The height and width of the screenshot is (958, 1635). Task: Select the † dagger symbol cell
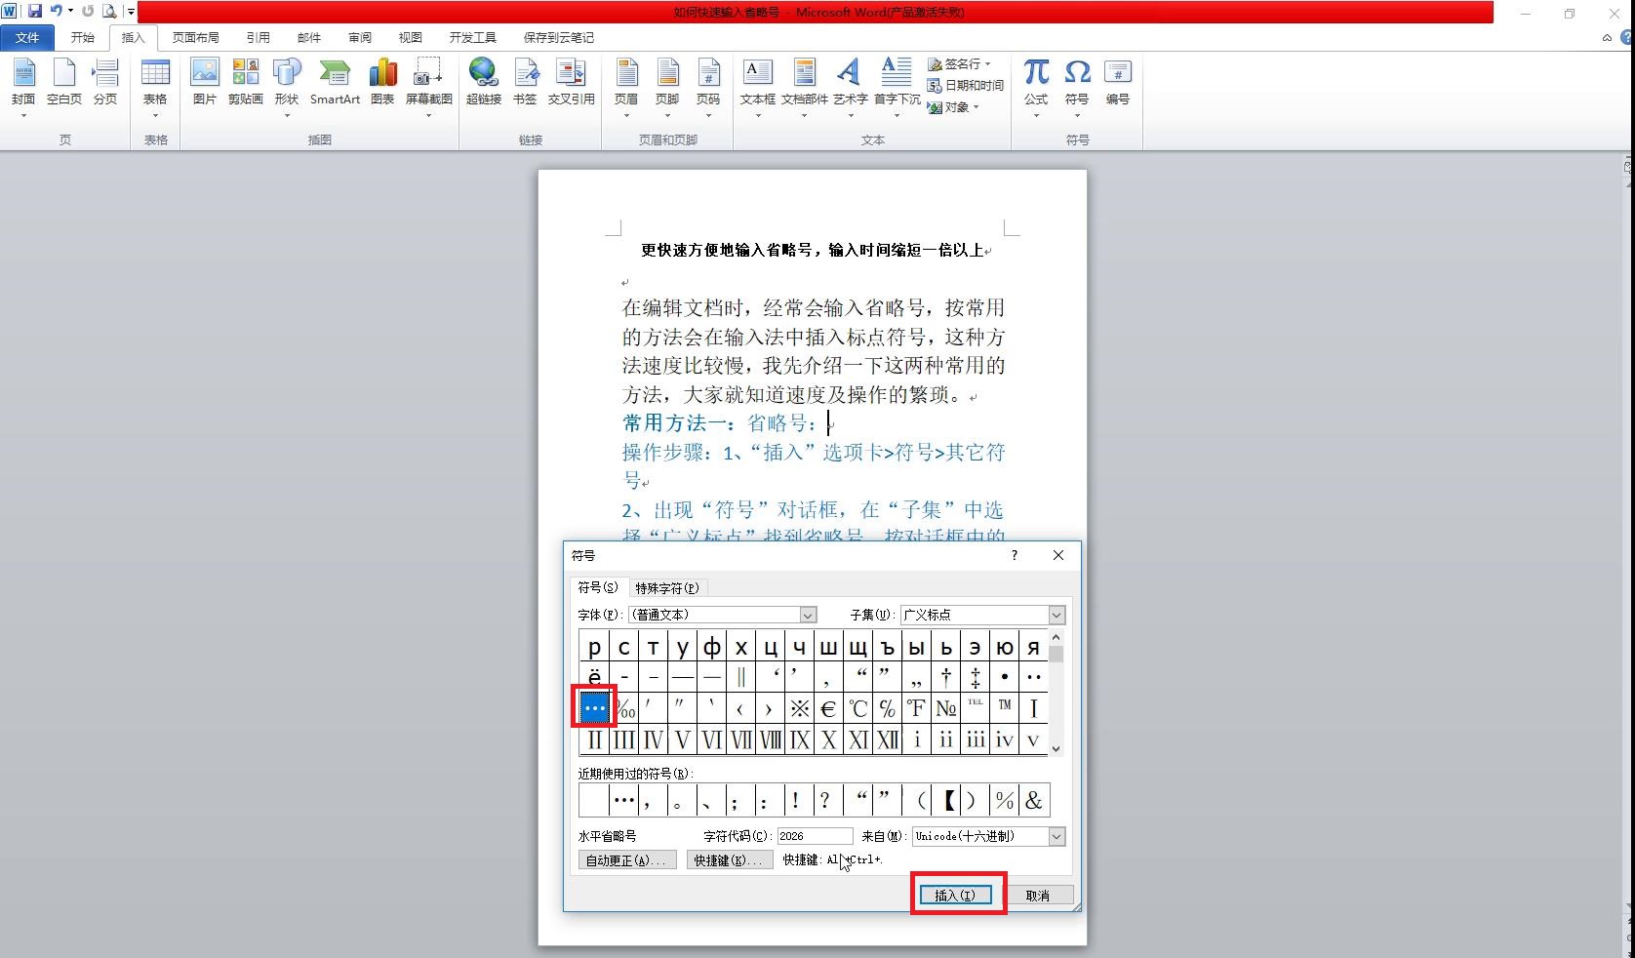945,676
